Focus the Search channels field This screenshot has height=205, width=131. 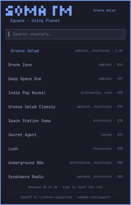point(65,34)
